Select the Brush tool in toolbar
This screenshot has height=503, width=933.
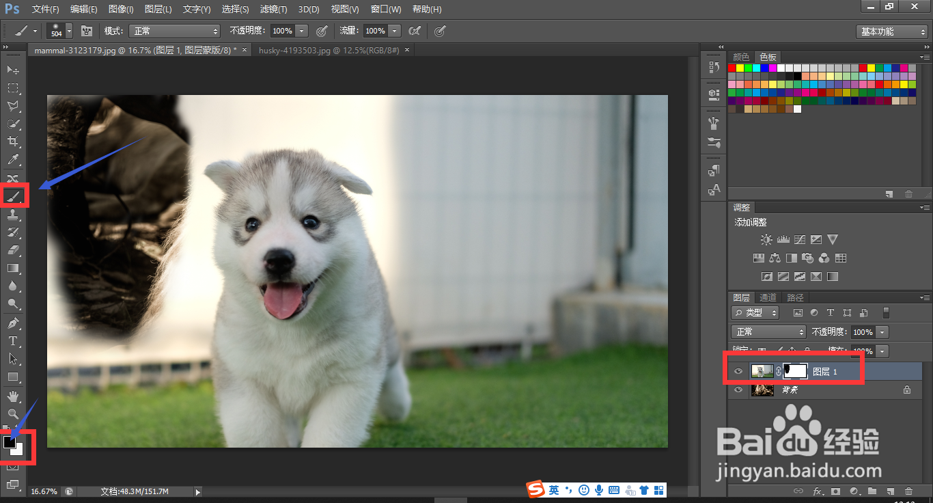pos(13,196)
